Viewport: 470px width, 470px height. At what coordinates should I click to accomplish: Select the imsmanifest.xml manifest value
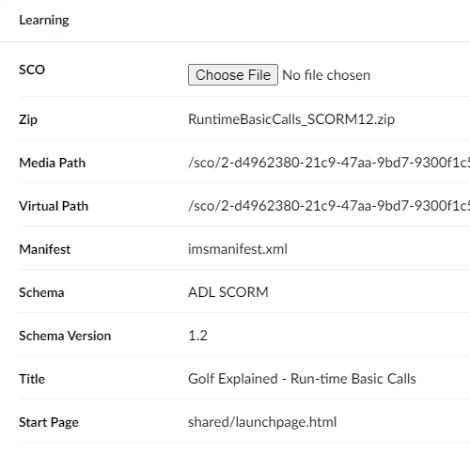[238, 249]
